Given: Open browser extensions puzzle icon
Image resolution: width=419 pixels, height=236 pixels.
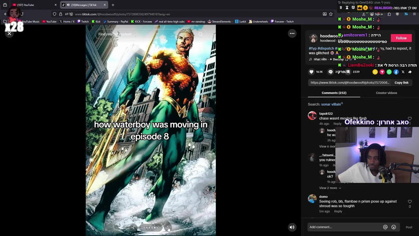Looking at the screenshot, I should [x=389, y=14].
